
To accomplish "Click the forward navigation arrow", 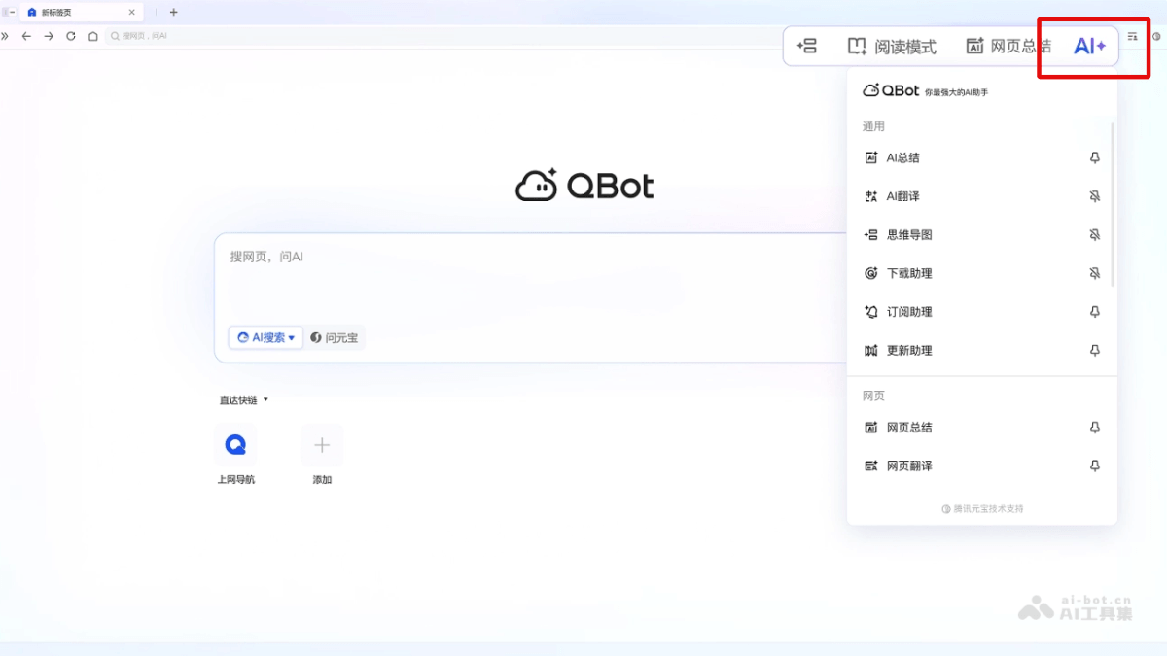I will tap(49, 36).
